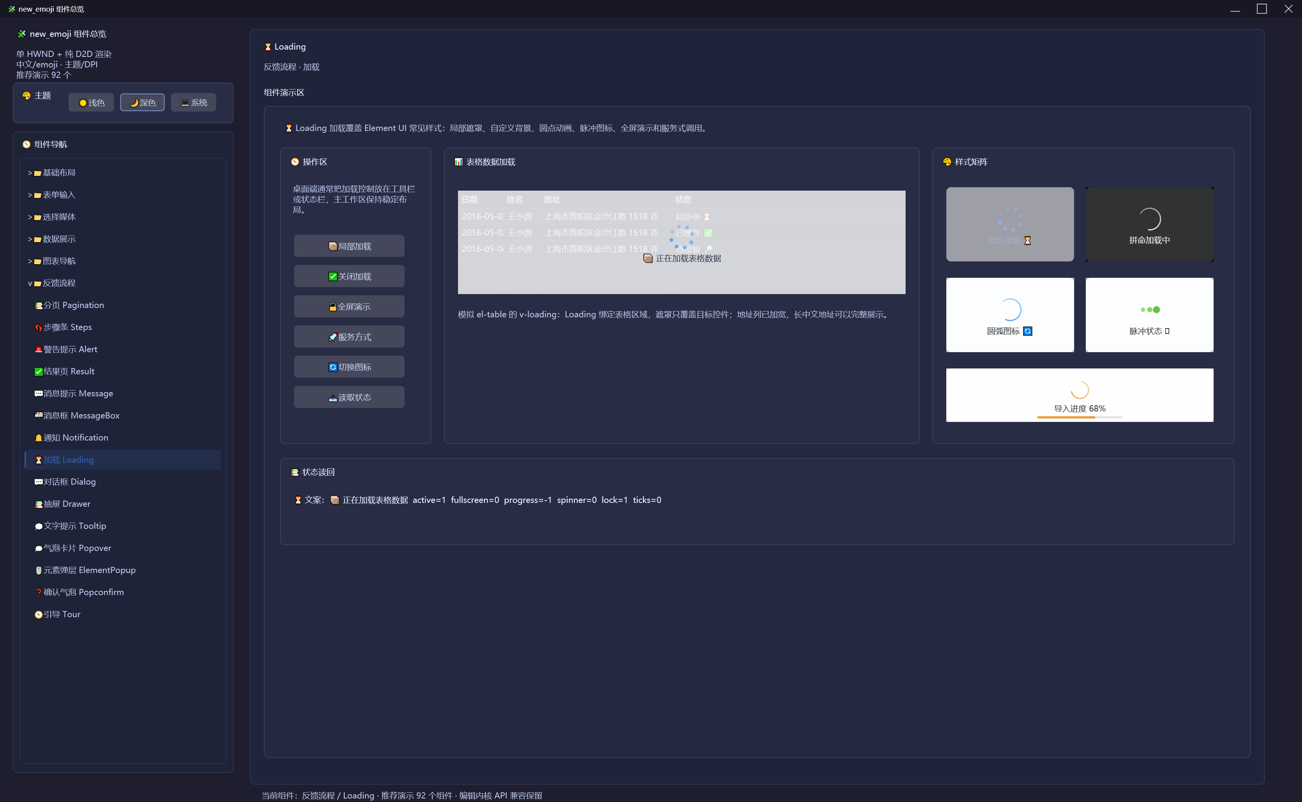Click the books icon beside 状态读回
The image size is (1302, 802).
(294, 472)
